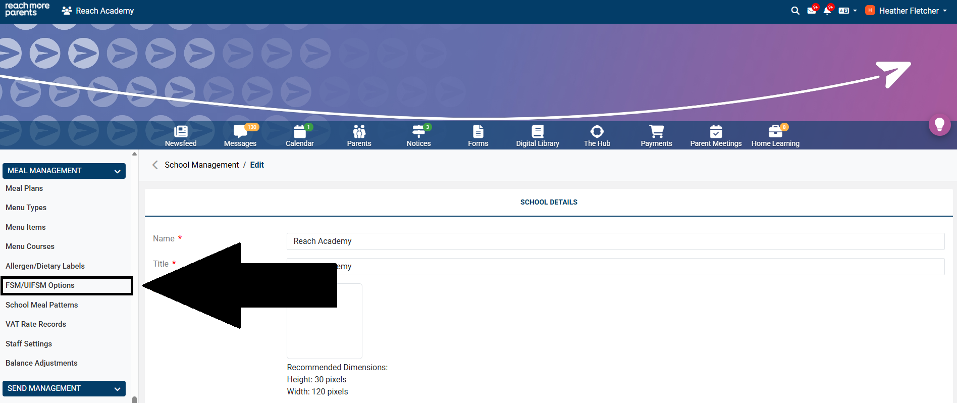
Task: Click School Management breadcrumb link
Action: [x=201, y=165]
